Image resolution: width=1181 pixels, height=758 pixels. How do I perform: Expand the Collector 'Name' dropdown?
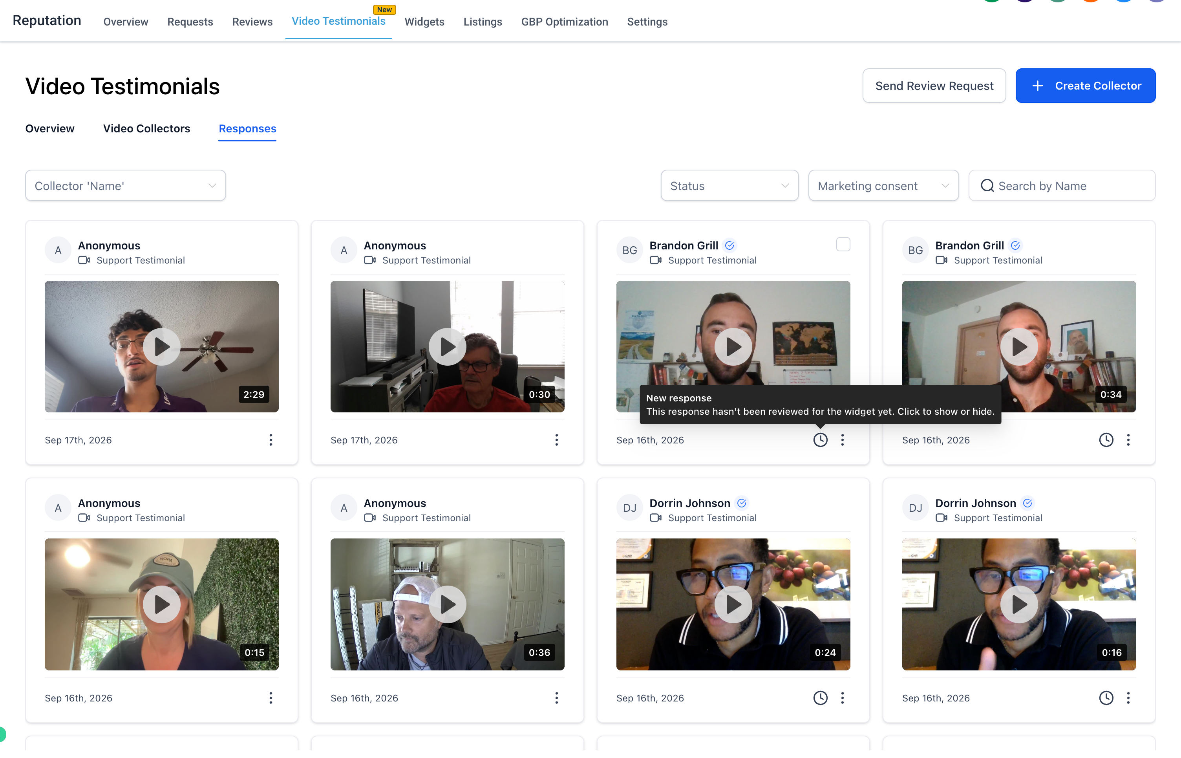[x=126, y=185]
